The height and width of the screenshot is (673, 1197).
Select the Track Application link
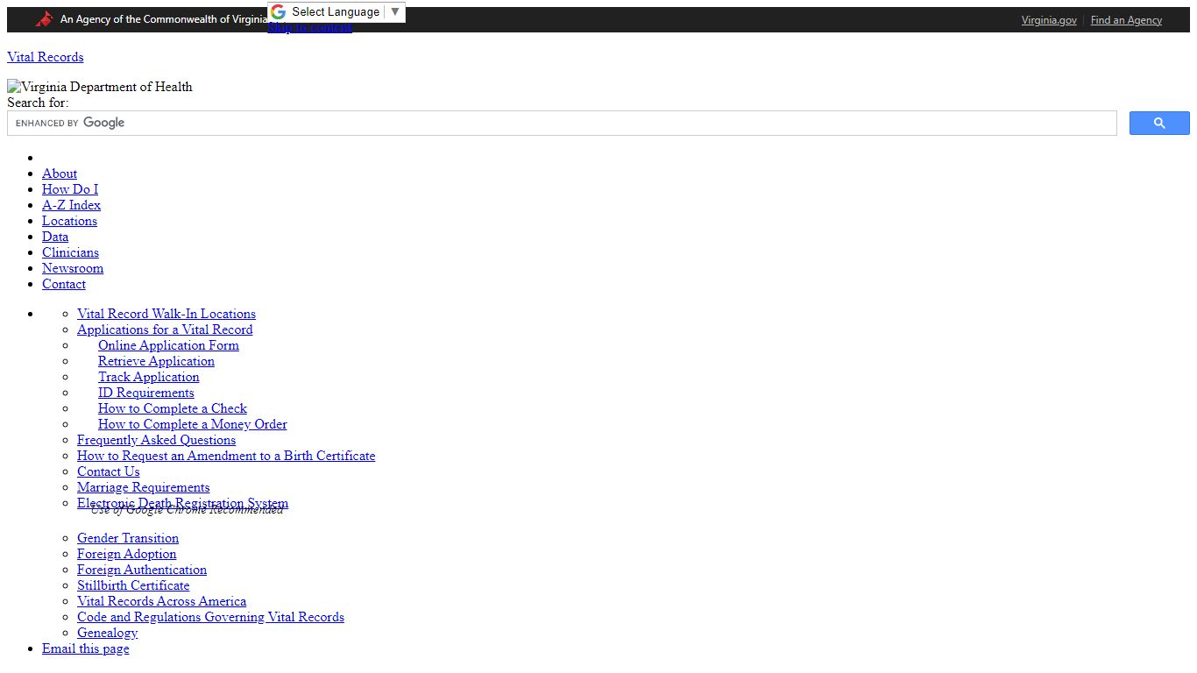[x=149, y=377]
